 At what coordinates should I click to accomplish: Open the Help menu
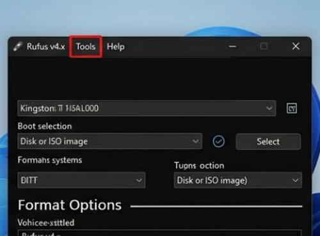(116, 47)
